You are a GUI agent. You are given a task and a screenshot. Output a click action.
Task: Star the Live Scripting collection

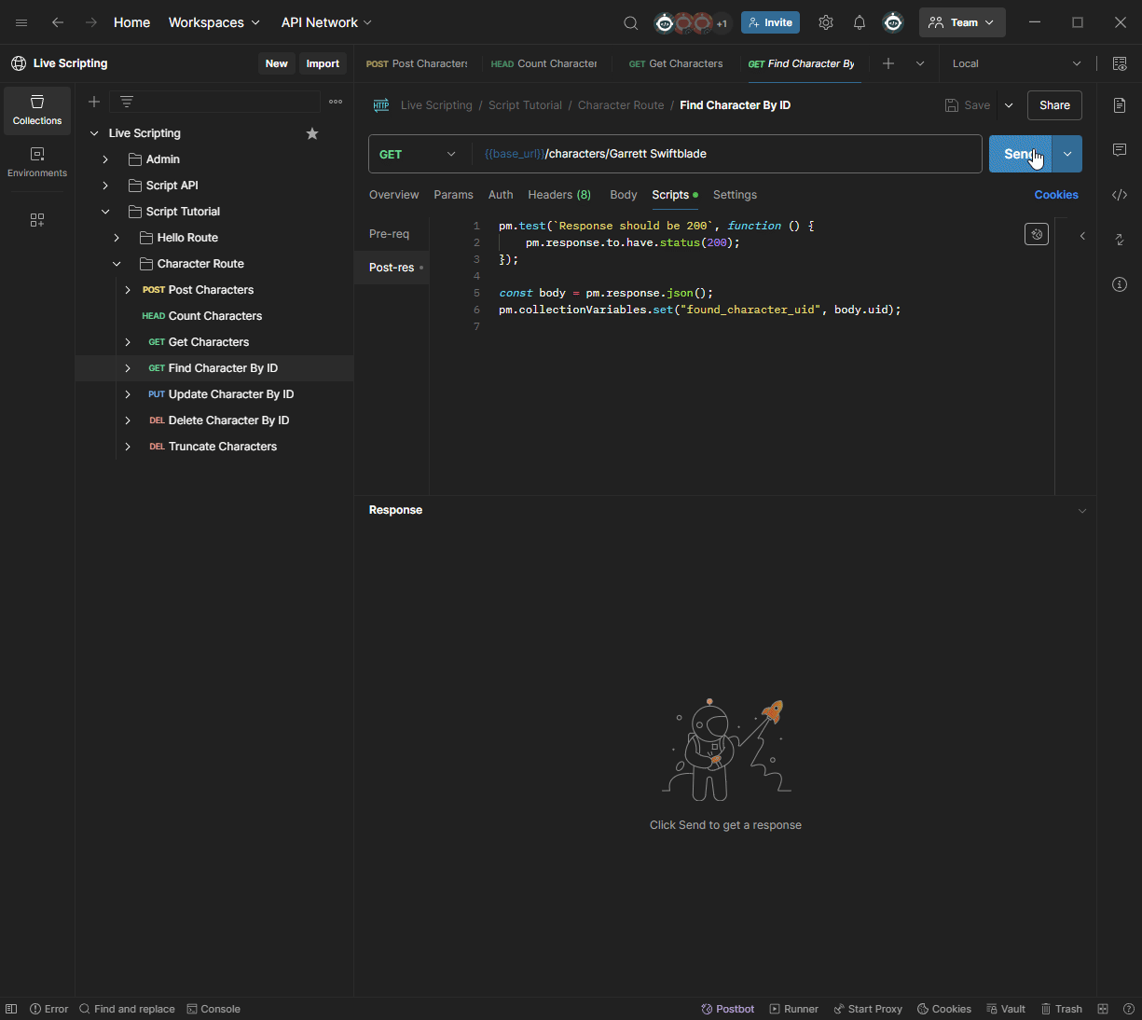pyautogui.click(x=312, y=133)
